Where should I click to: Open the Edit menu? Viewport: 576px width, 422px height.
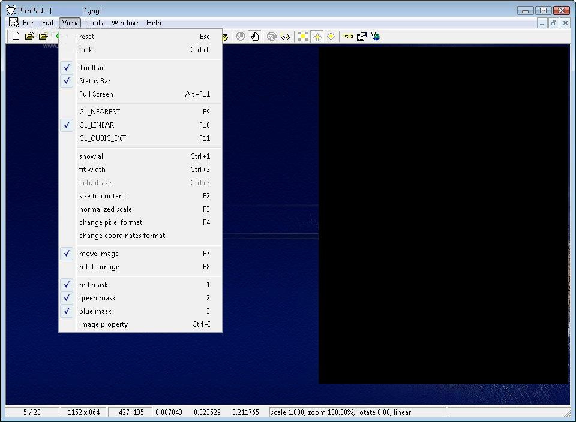click(48, 22)
